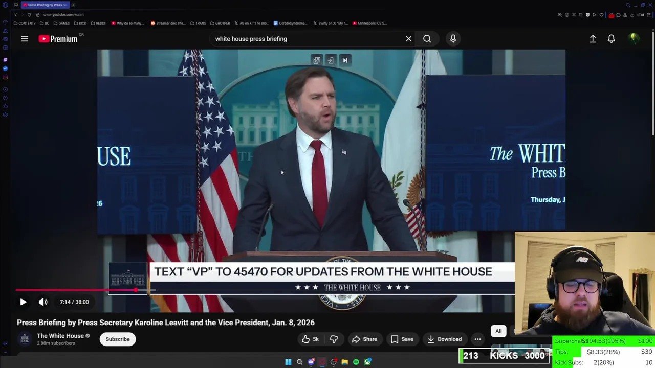Open the red extension icon in toolbar
The image size is (655, 368).
click(x=612, y=15)
